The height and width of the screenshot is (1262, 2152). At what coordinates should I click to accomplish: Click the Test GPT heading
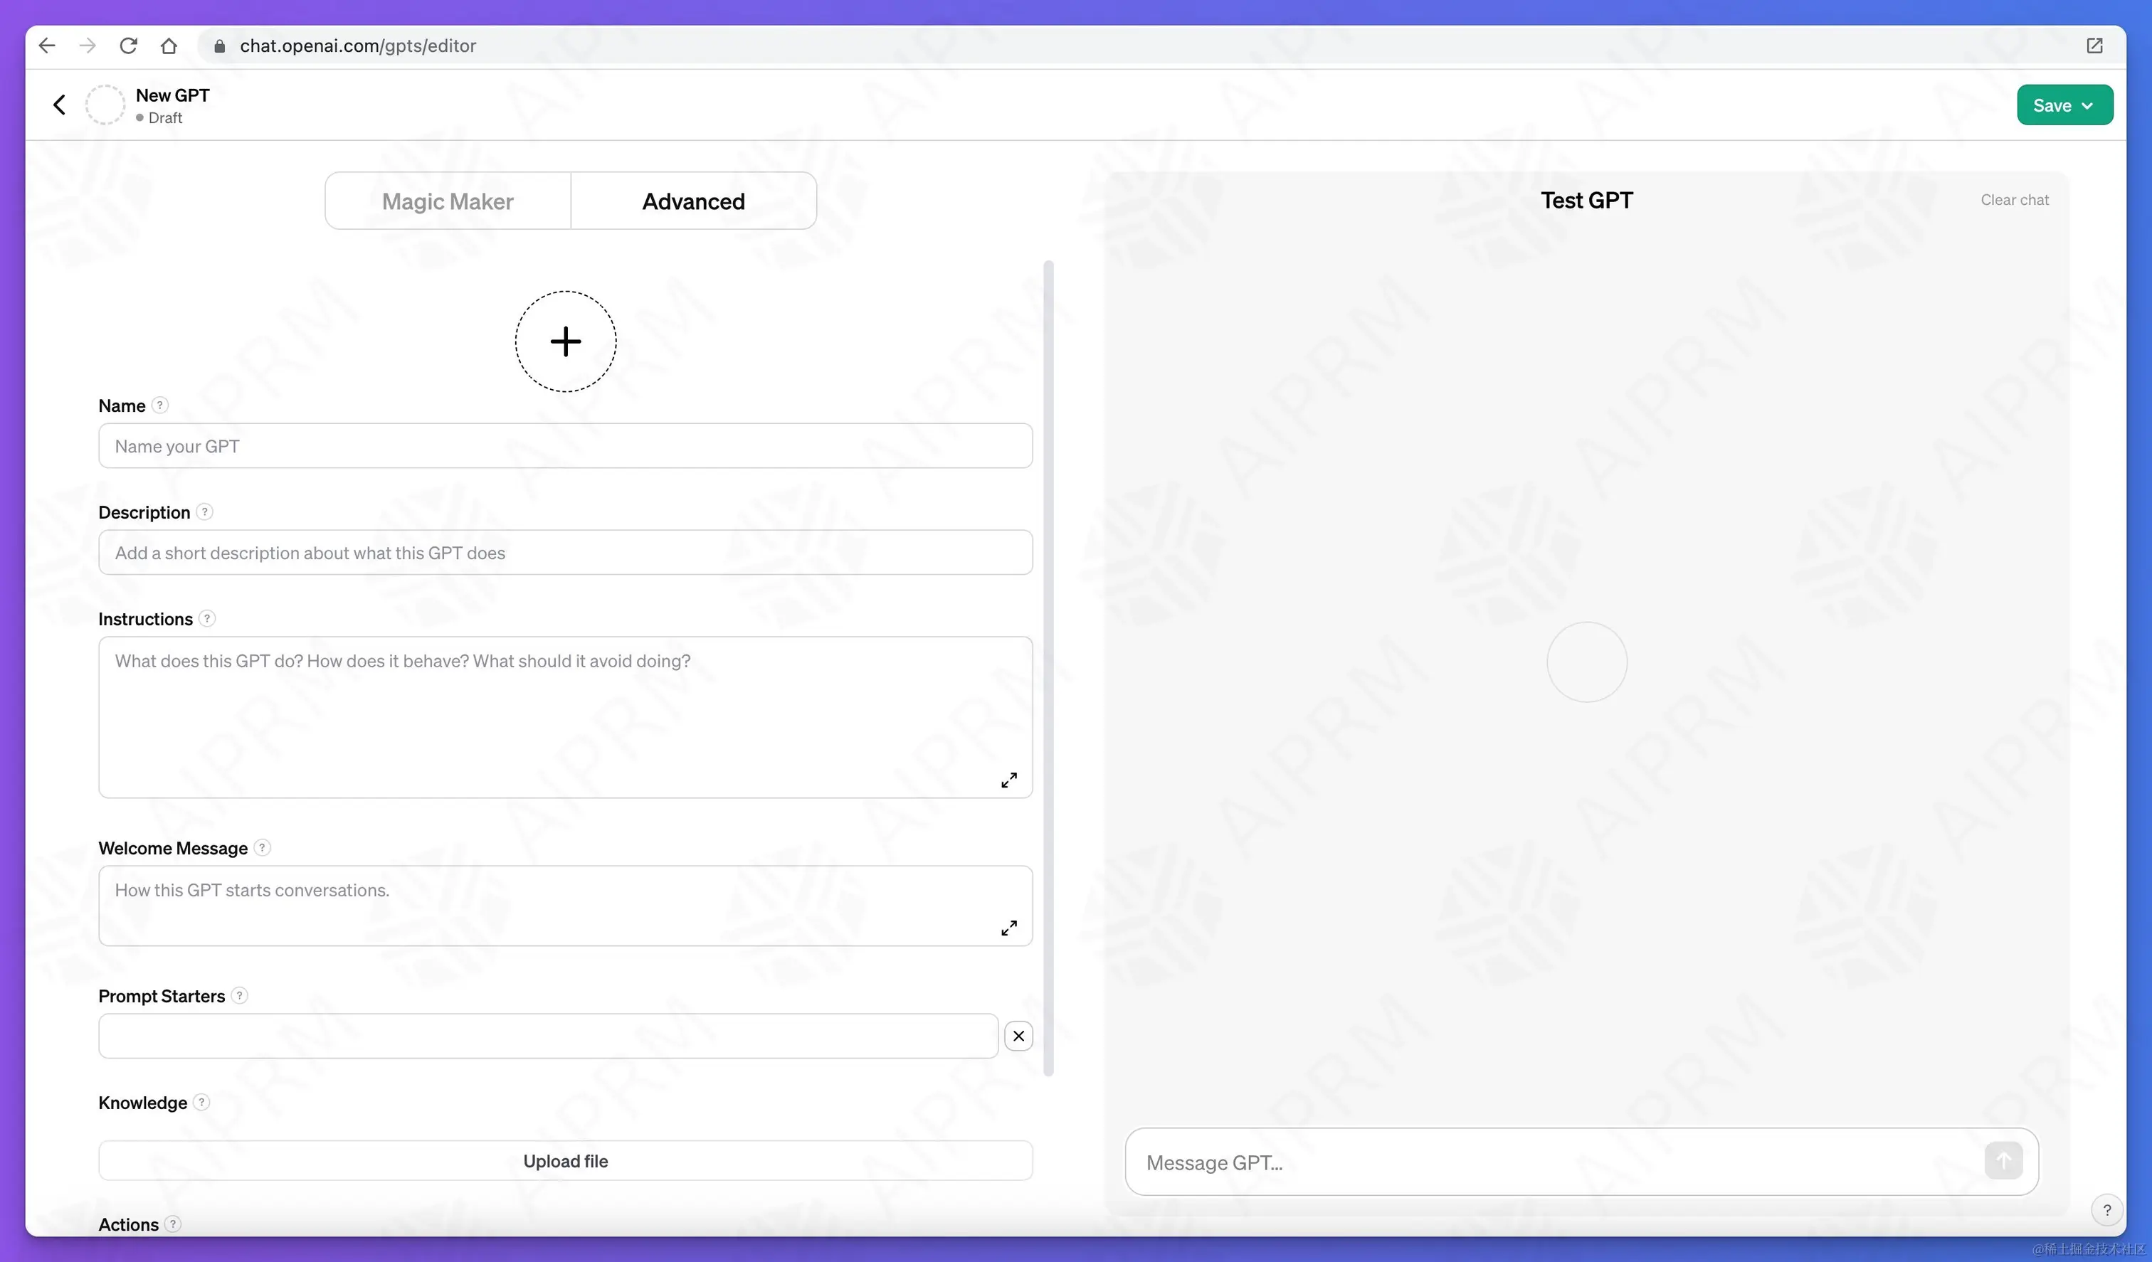pyautogui.click(x=1587, y=200)
